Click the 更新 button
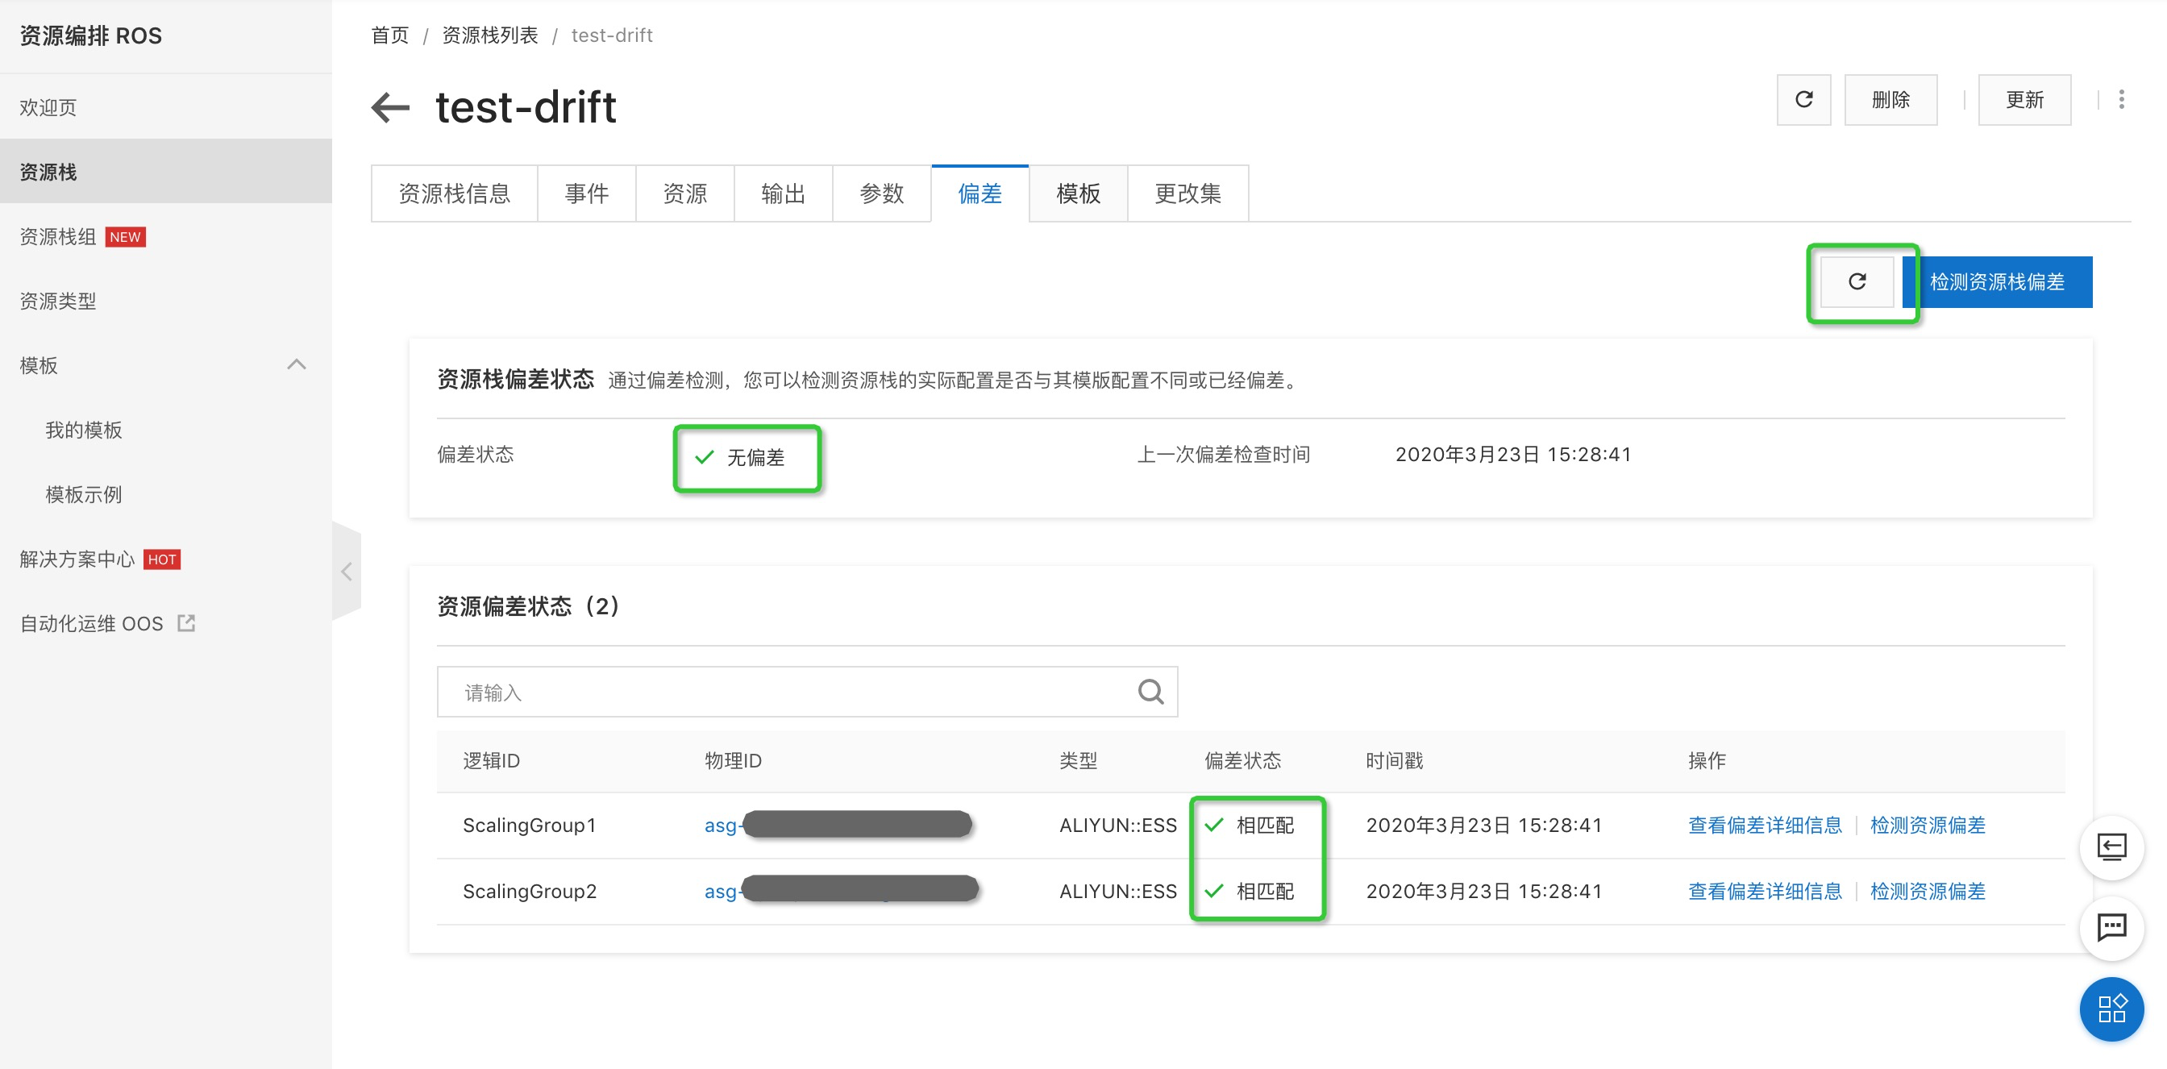This screenshot has height=1069, width=2167. click(2025, 99)
